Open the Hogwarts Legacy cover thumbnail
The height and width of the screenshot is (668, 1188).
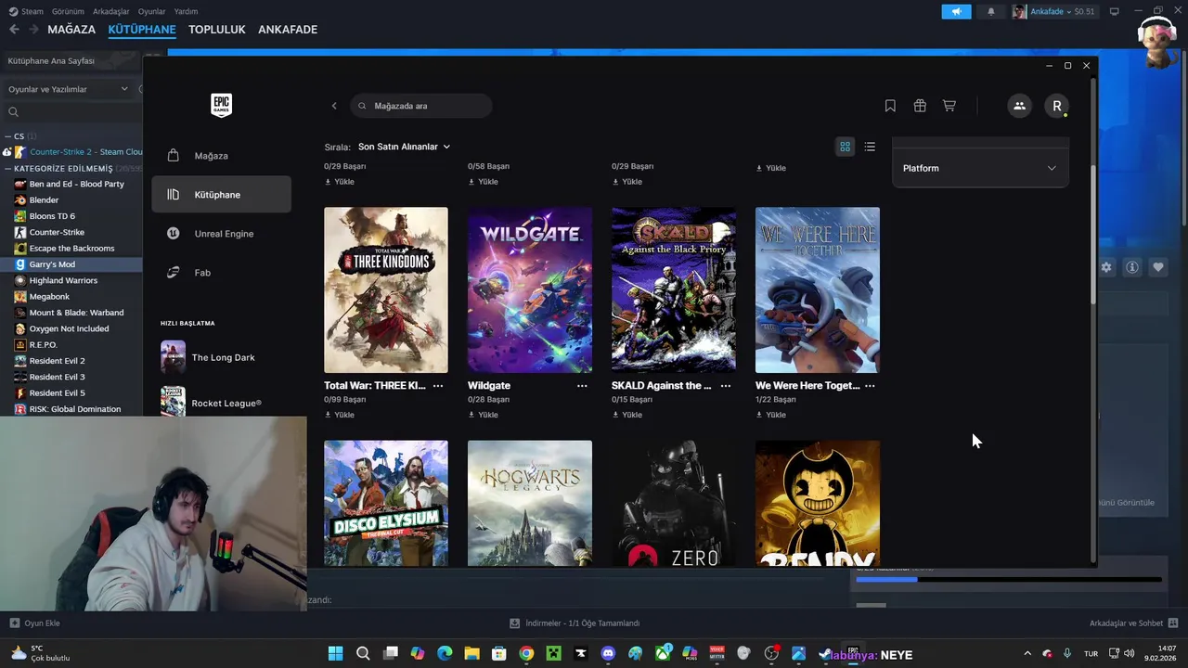(530, 503)
